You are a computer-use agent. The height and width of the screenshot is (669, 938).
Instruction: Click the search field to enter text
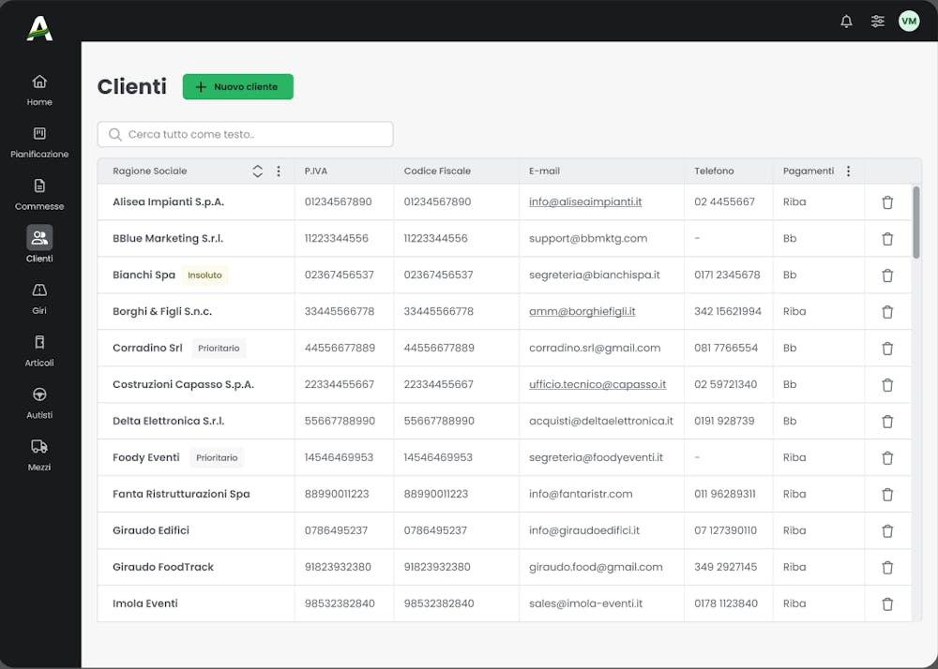pos(244,134)
